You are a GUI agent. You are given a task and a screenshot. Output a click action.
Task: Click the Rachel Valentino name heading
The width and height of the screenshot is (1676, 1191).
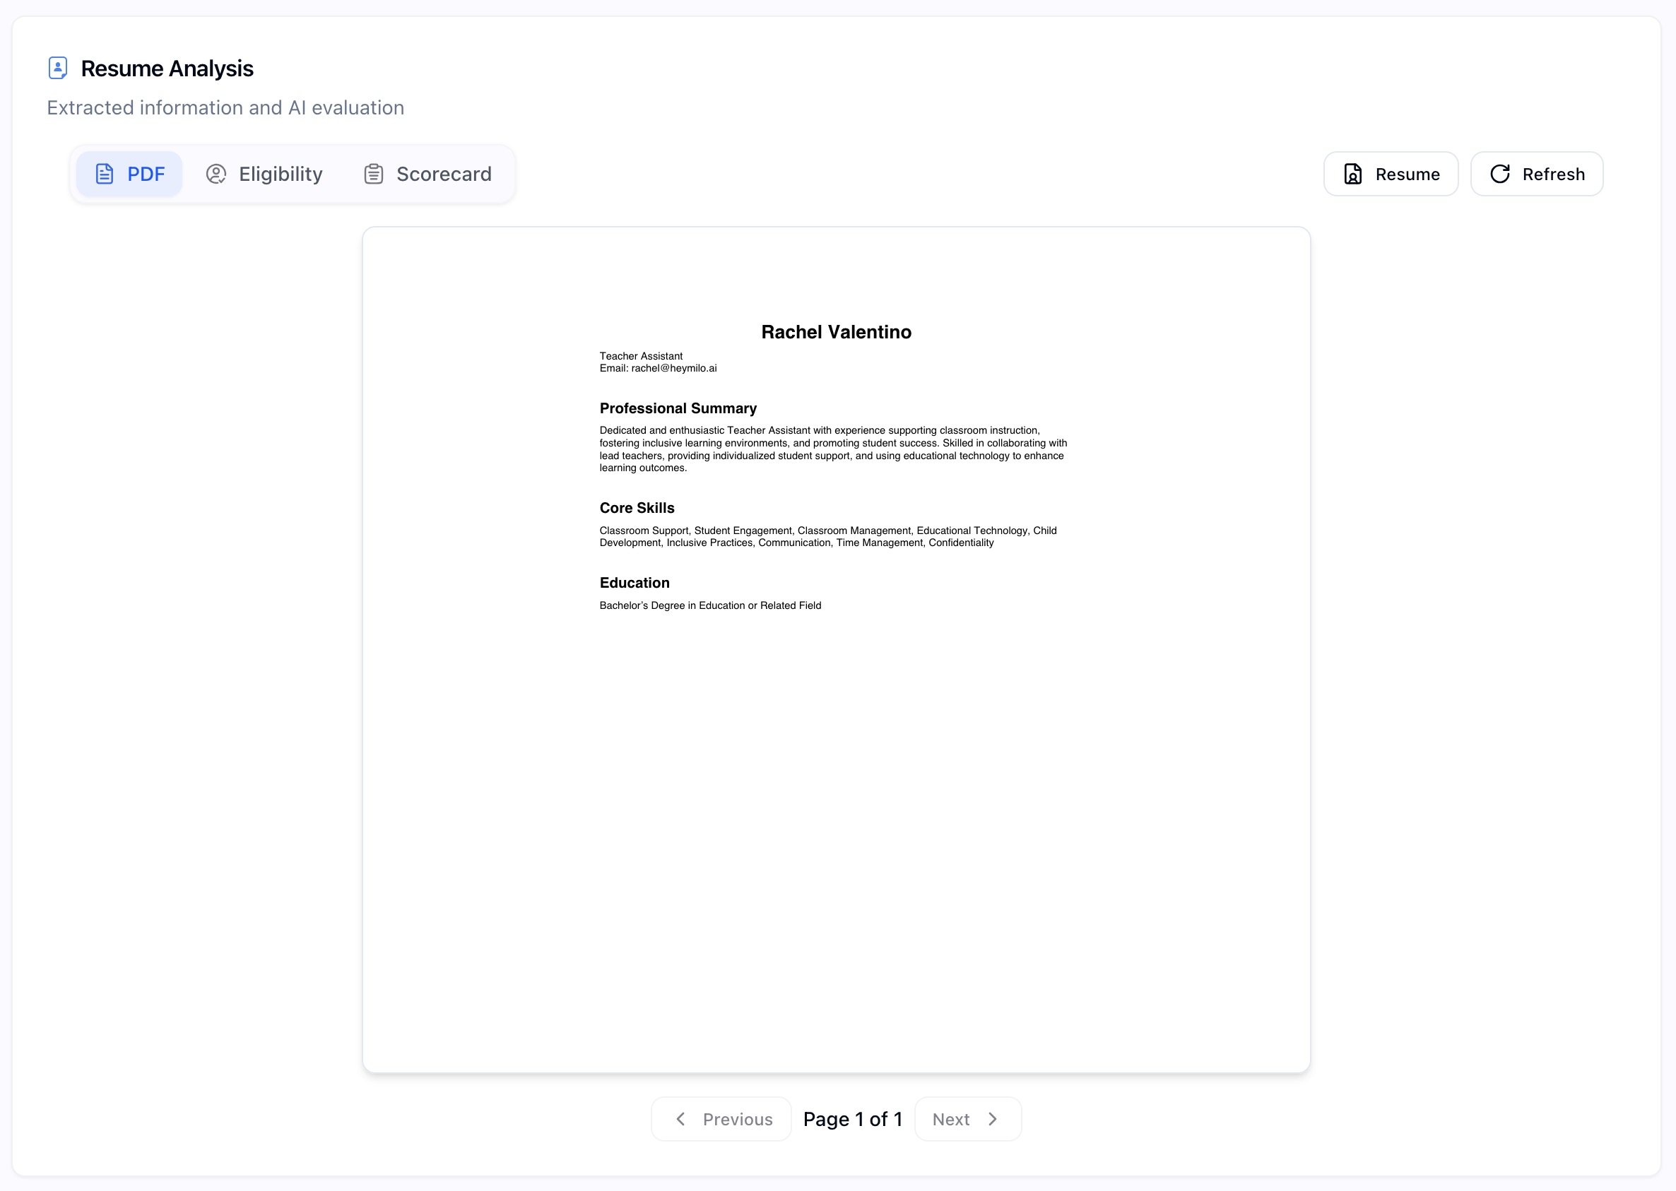coord(836,332)
